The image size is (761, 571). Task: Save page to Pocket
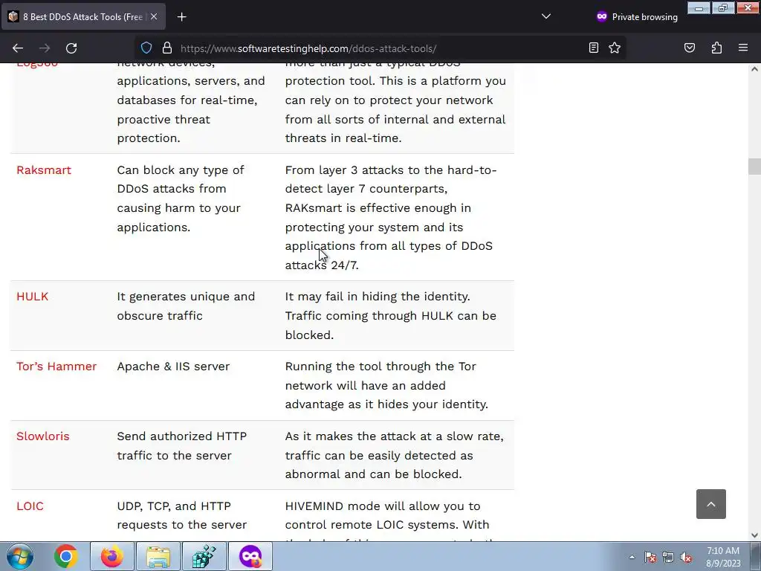[x=689, y=48]
